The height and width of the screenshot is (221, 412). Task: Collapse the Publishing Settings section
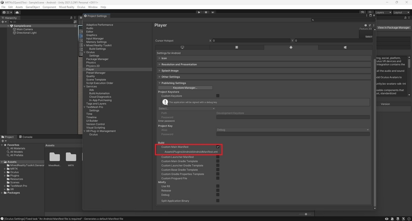(x=264, y=83)
